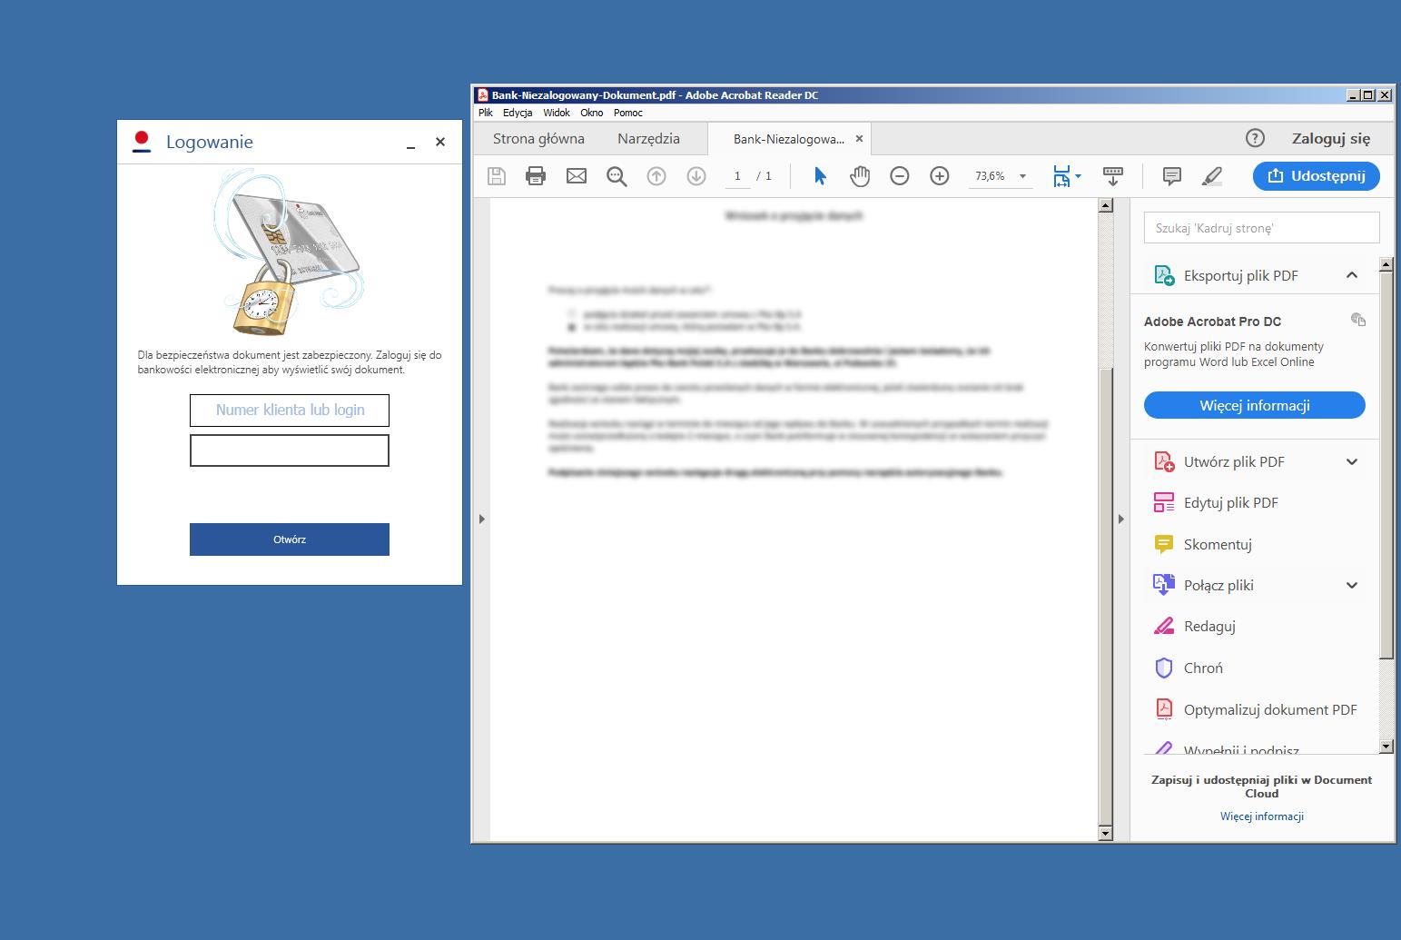The image size is (1401, 940).
Task: Expand the Utwórz plik PDF section
Action: click(1351, 461)
